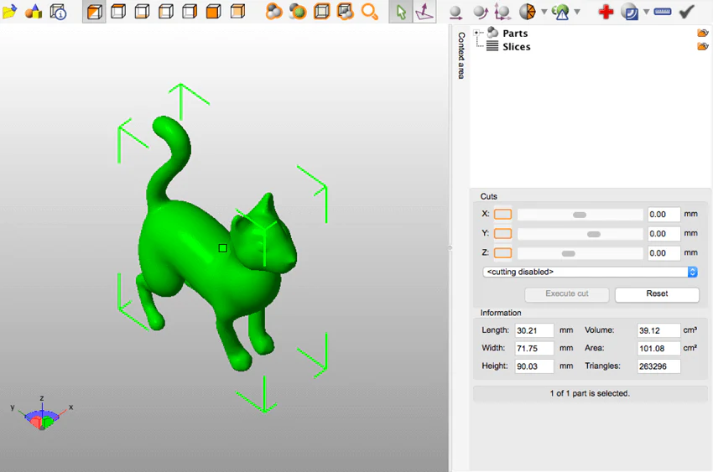The height and width of the screenshot is (472, 713).
Task: Click the open folder icon beside Parts
Action: tap(703, 33)
